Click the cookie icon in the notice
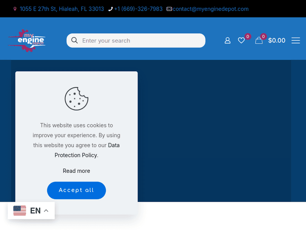Screen dimensions: 306x230 (x=76, y=98)
